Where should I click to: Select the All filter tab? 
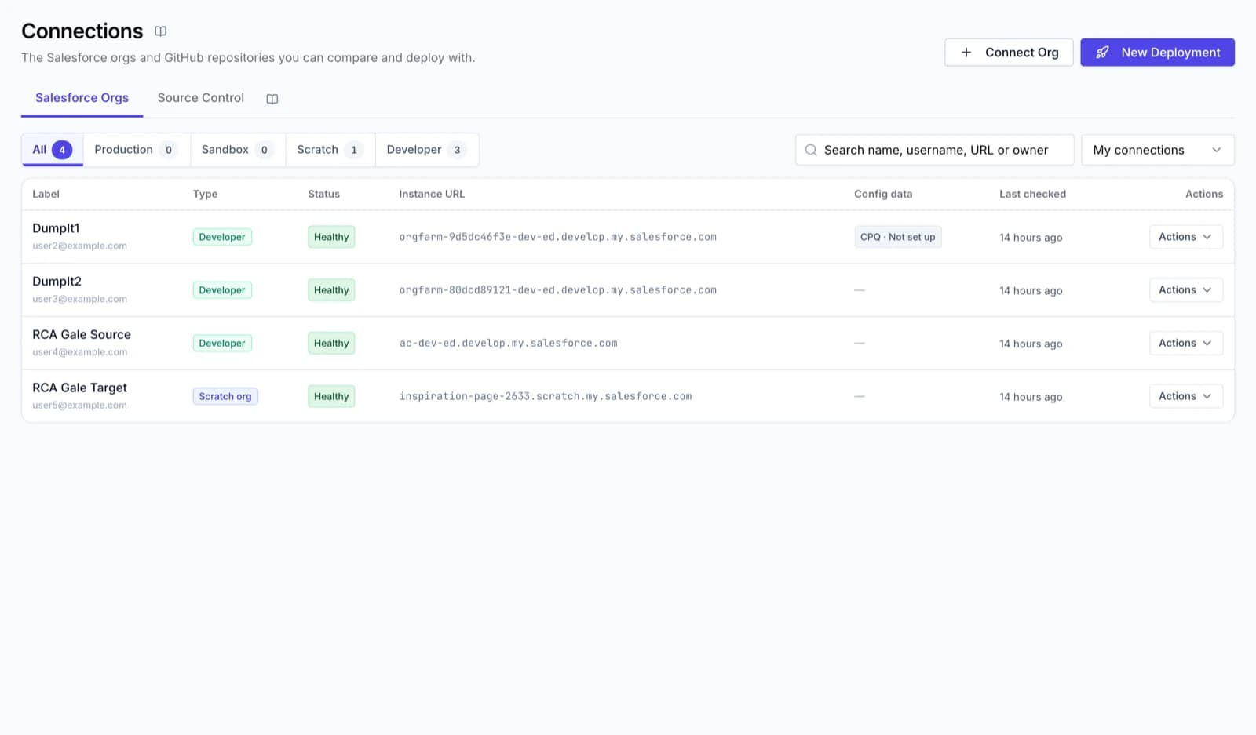point(53,150)
